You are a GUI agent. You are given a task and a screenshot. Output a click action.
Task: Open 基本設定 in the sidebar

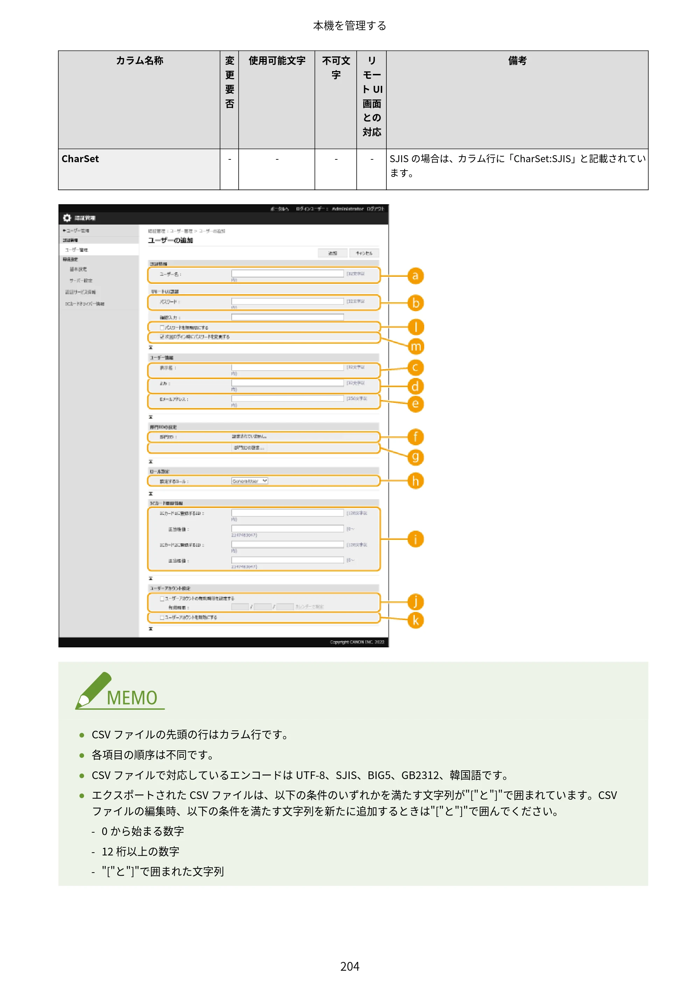[x=78, y=269]
